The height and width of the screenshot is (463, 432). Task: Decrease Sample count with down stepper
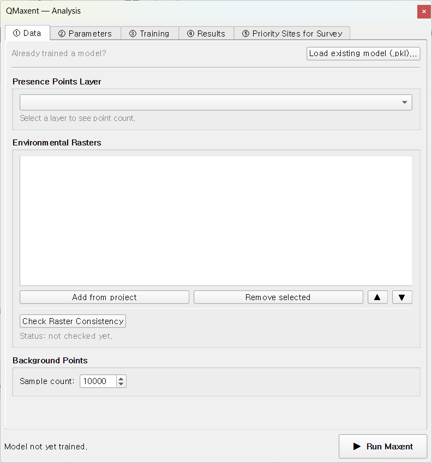(121, 384)
